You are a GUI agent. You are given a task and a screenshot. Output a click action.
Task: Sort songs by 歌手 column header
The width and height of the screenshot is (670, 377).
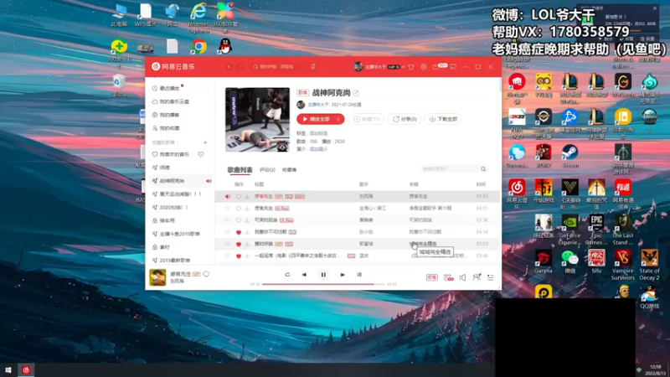click(x=363, y=184)
